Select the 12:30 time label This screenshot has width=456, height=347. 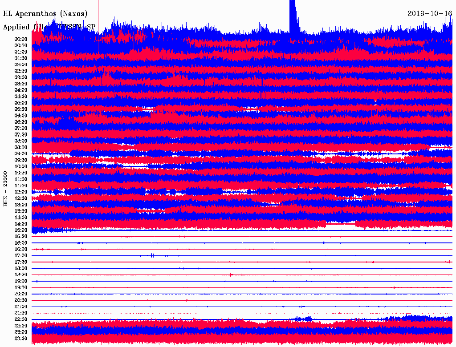pyautogui.click(x=21, y=198)
